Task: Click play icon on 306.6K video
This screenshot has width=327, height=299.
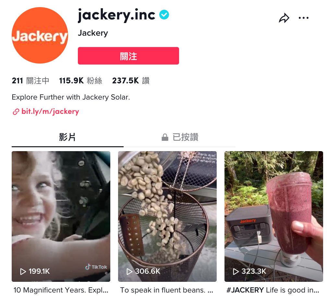Action: (x=129, y=271)
